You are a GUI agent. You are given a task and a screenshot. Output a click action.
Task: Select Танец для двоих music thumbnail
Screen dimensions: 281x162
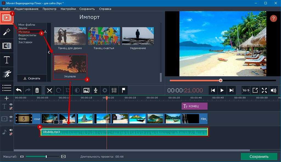(70, 36)
